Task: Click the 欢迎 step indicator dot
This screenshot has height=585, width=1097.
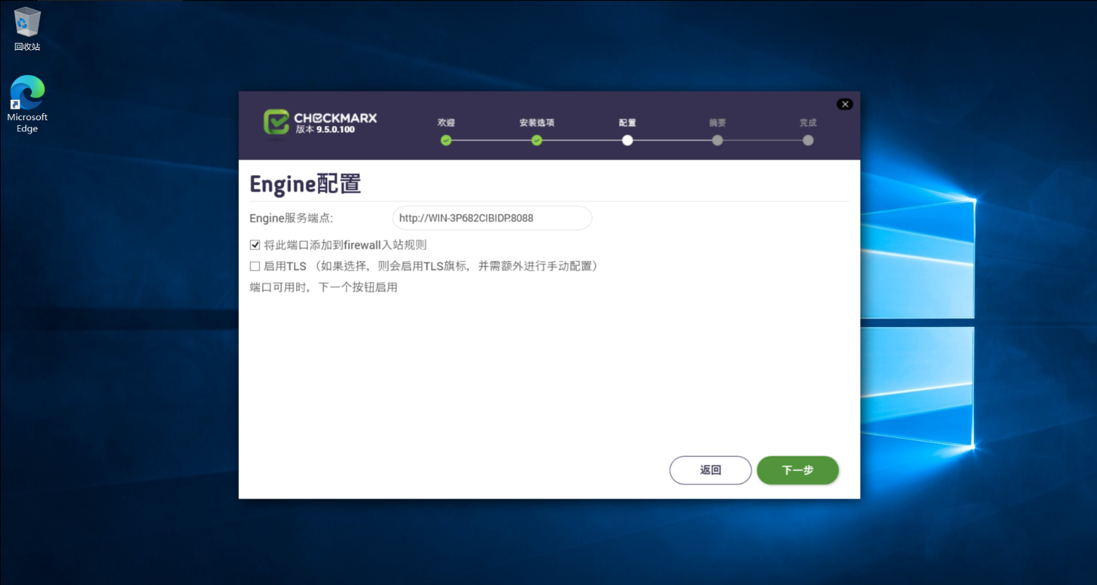Action: pyautogui.click(x=446, y=141)
